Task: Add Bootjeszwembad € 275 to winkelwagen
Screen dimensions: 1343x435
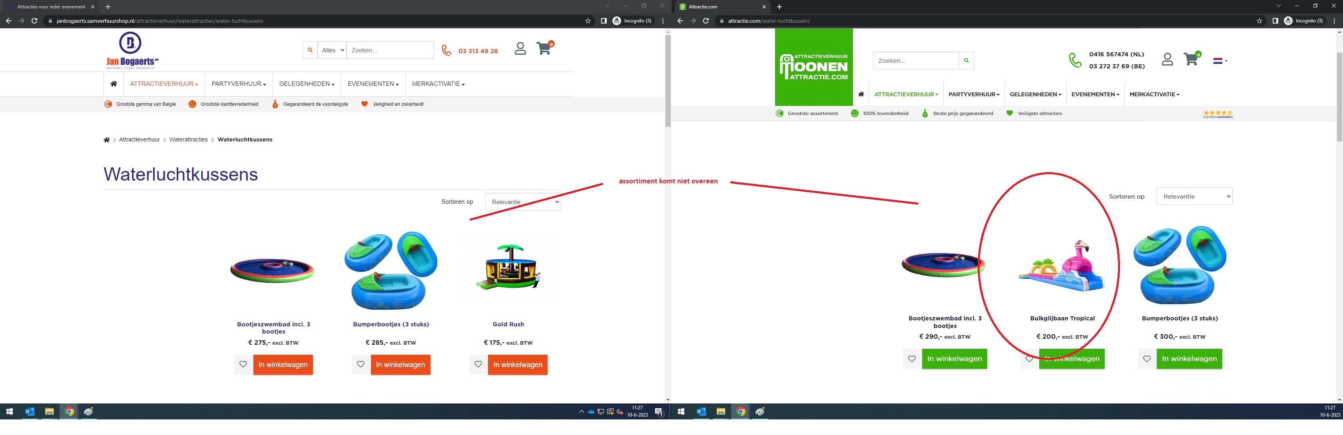Action: [283, 365]
